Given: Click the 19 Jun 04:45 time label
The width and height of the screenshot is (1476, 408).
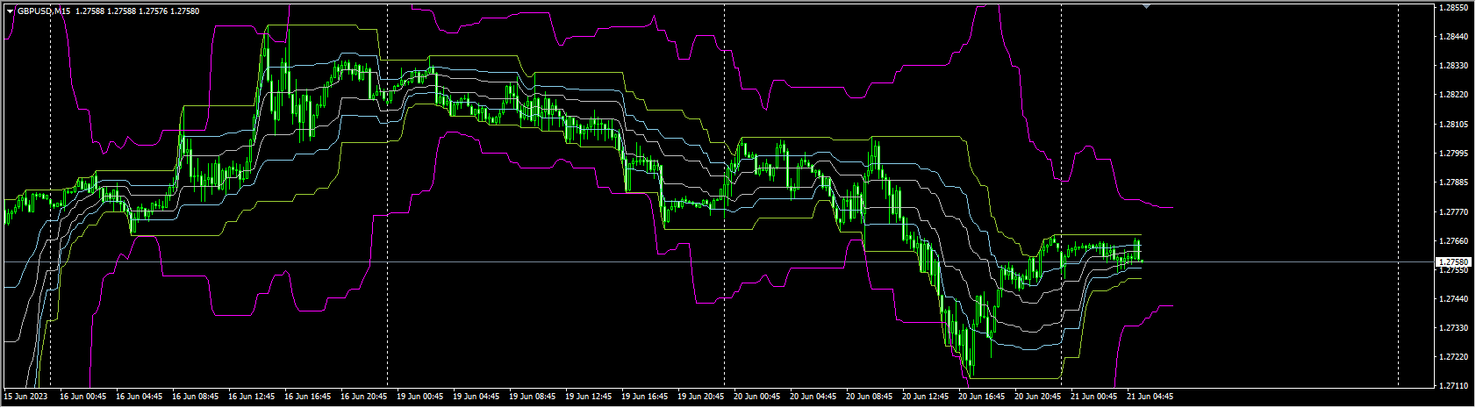Looking at the screenshot, I should pyautogui.click(x=476, y=397).
